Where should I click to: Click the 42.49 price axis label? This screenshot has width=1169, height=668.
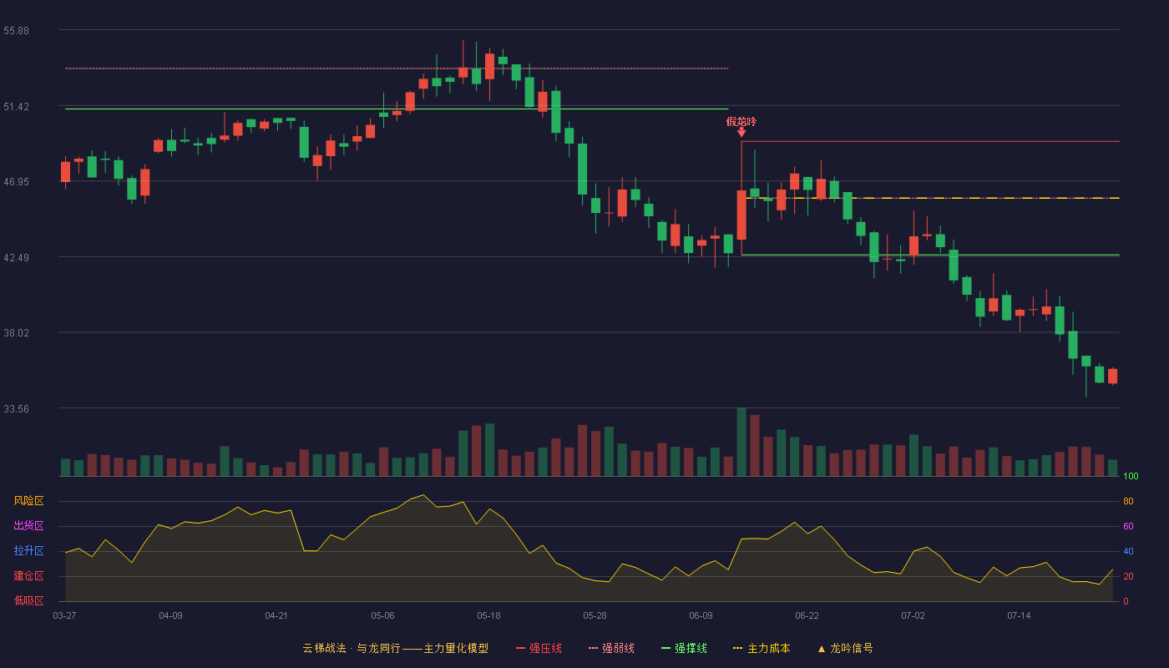click(16, 258)
